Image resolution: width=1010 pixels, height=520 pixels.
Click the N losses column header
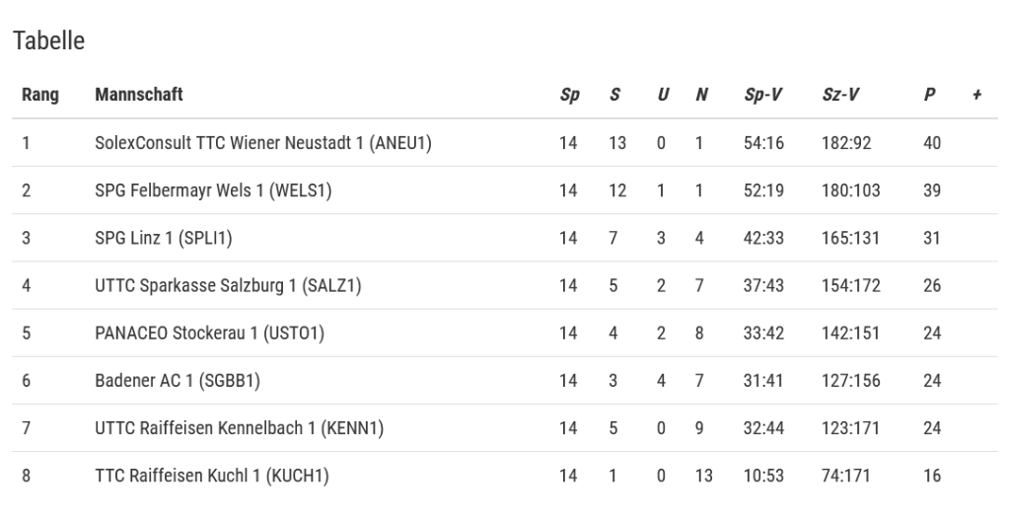[x=701, y=95]
